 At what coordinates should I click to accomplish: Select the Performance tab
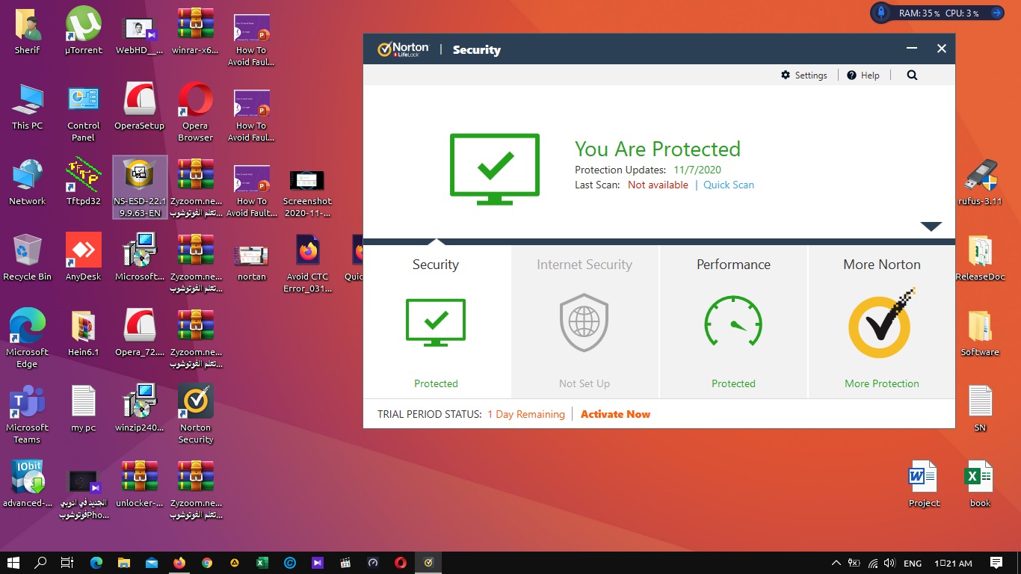point(733,321)
